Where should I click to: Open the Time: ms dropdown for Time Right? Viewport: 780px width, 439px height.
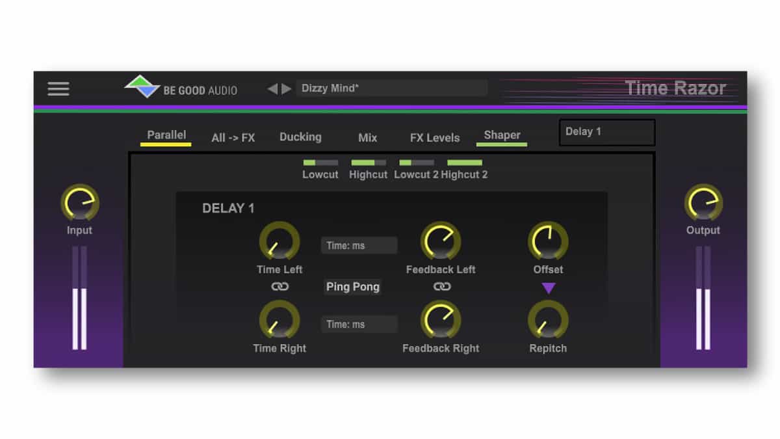pos(359,324)
